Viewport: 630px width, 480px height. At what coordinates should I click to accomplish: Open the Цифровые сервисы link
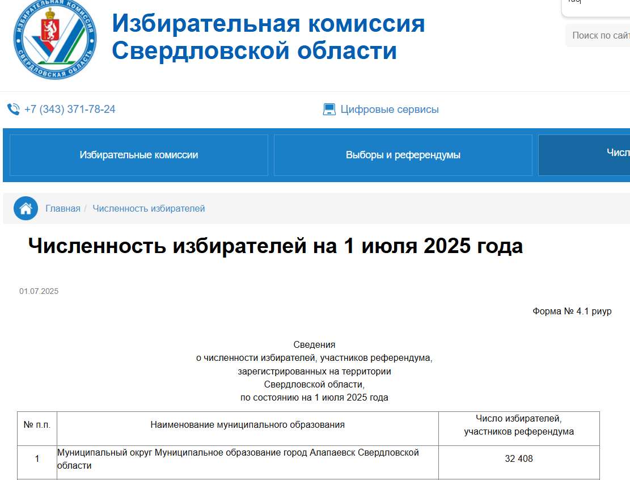point(390,110)
